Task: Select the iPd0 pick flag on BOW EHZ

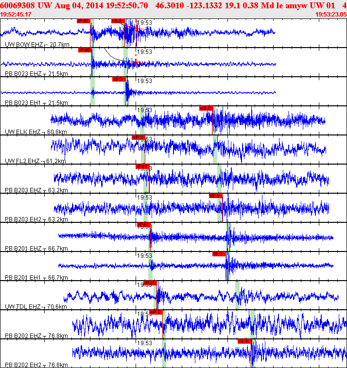Action: (84, 21)
